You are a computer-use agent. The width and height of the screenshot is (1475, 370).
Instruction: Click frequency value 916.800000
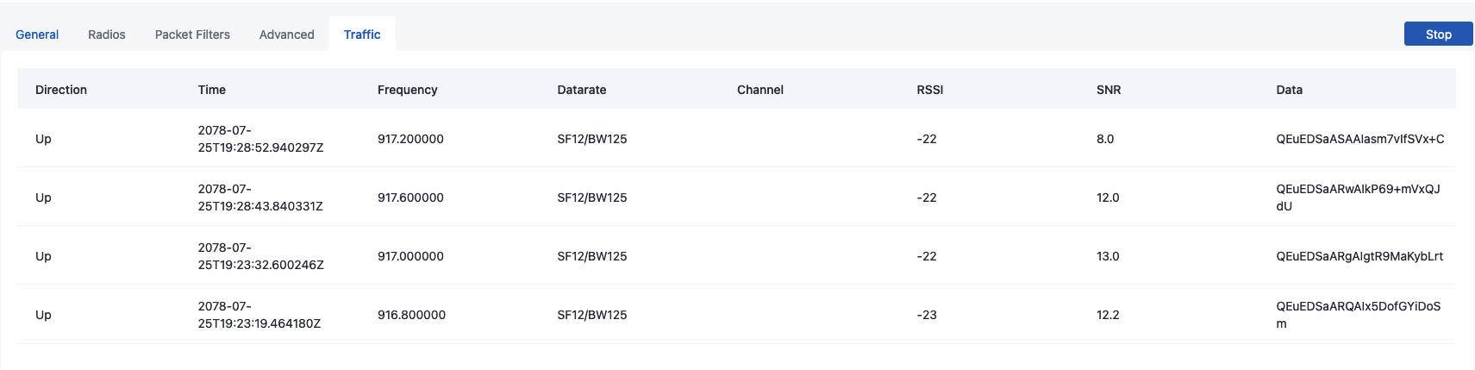[x=411, y=315]
